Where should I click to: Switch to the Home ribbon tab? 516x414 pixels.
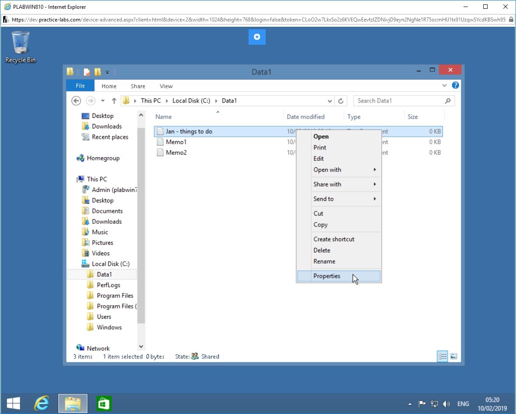109,86
